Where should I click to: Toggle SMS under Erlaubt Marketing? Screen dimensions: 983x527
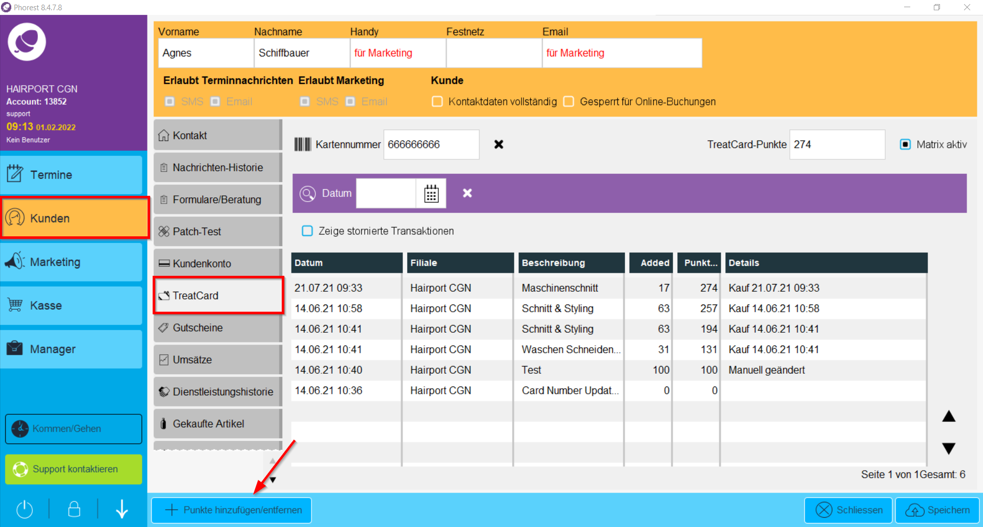(x=305, y=102)
